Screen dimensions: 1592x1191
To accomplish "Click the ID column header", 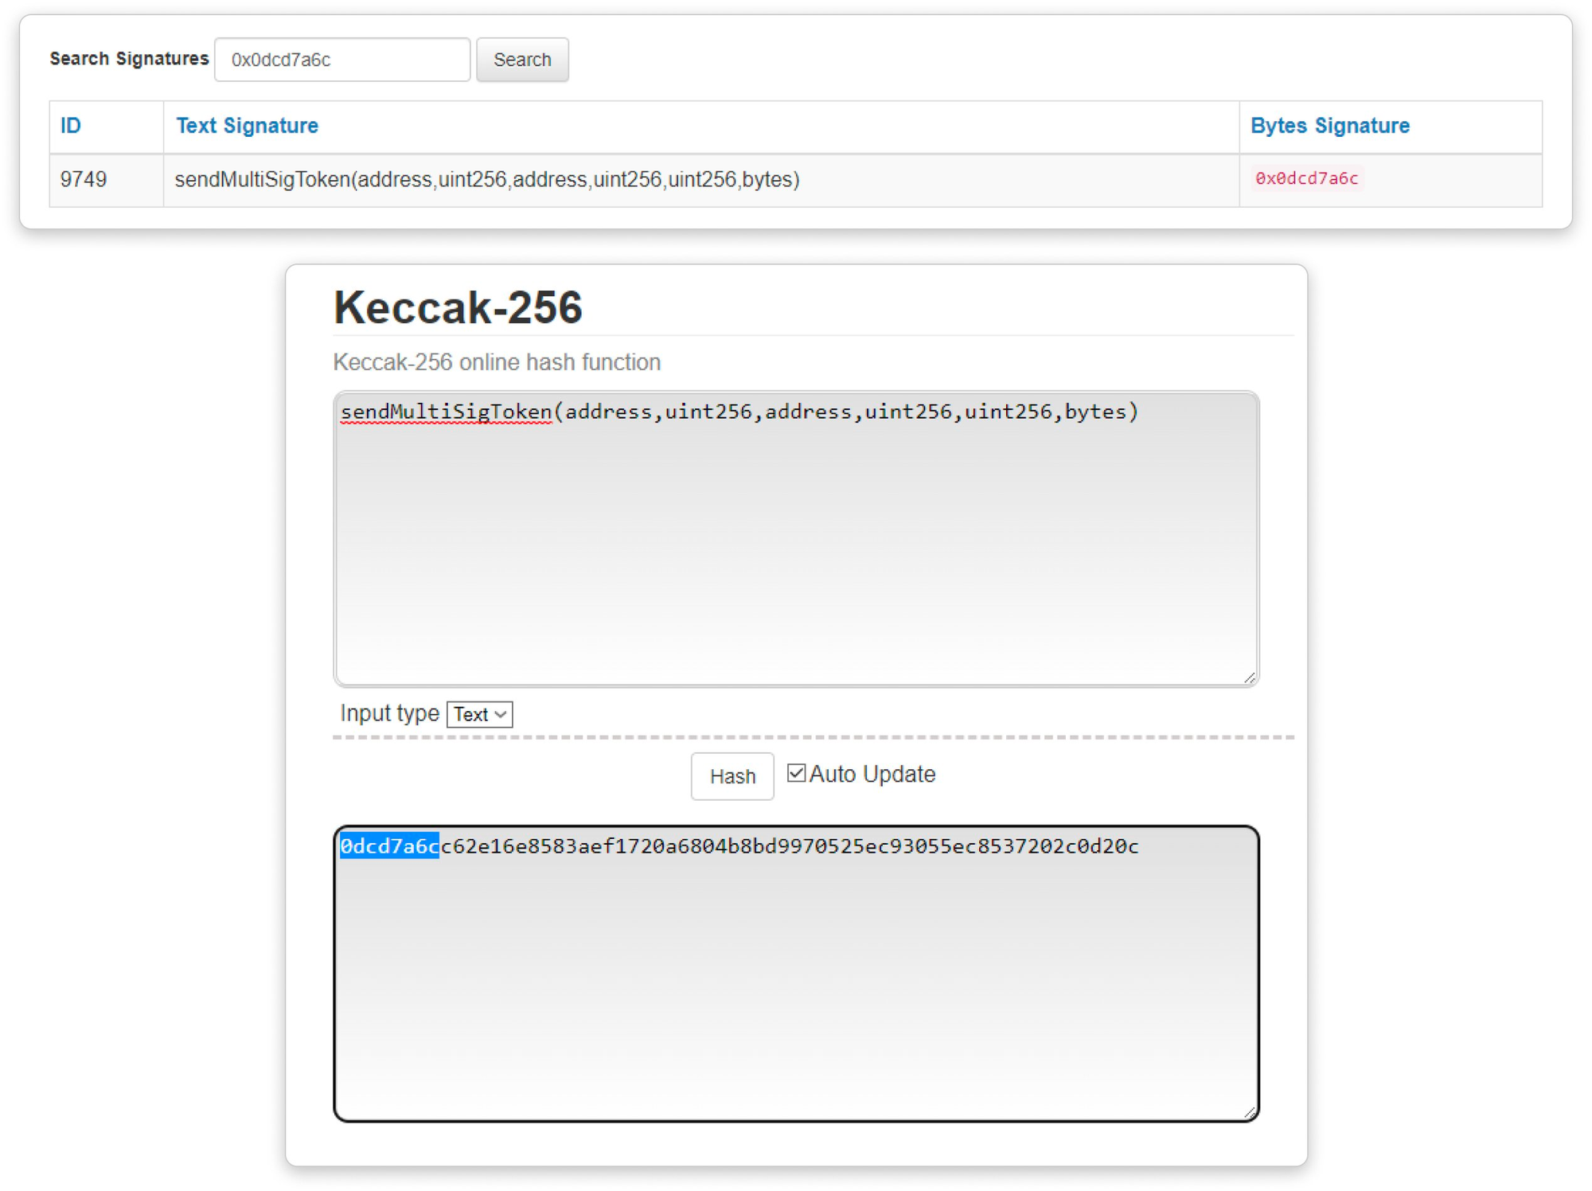I will click(71, 126).
